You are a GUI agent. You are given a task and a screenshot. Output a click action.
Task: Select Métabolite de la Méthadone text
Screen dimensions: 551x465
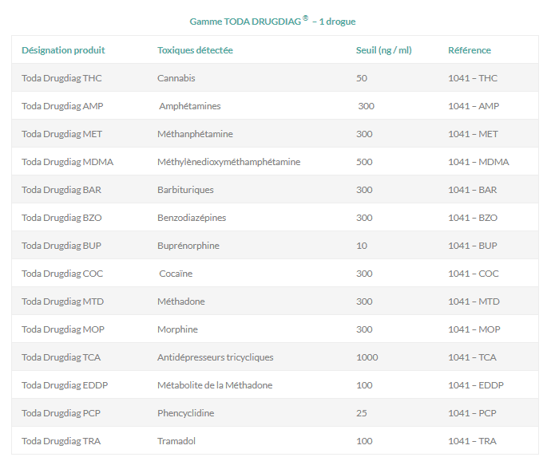click(x=215, y=385)
